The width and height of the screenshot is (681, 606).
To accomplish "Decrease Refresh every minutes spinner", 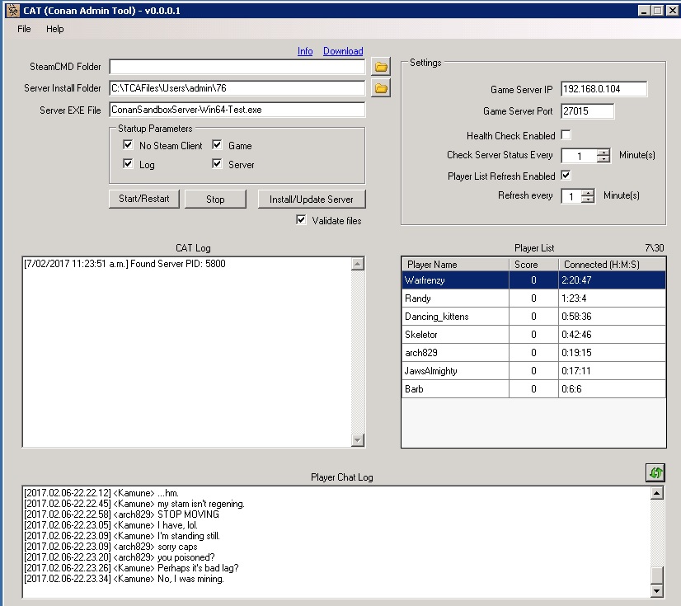I will coord(588,200).
